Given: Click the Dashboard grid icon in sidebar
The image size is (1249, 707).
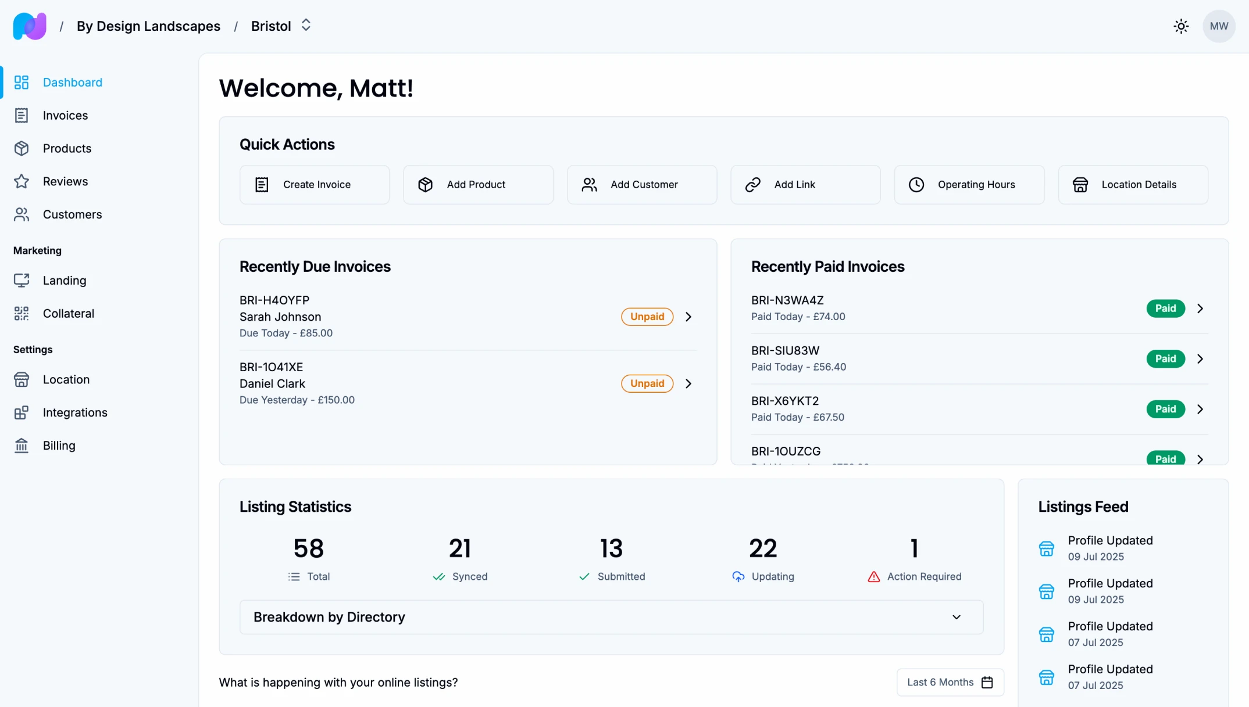Looking at the screenshot, I should (x=22, y=82).
